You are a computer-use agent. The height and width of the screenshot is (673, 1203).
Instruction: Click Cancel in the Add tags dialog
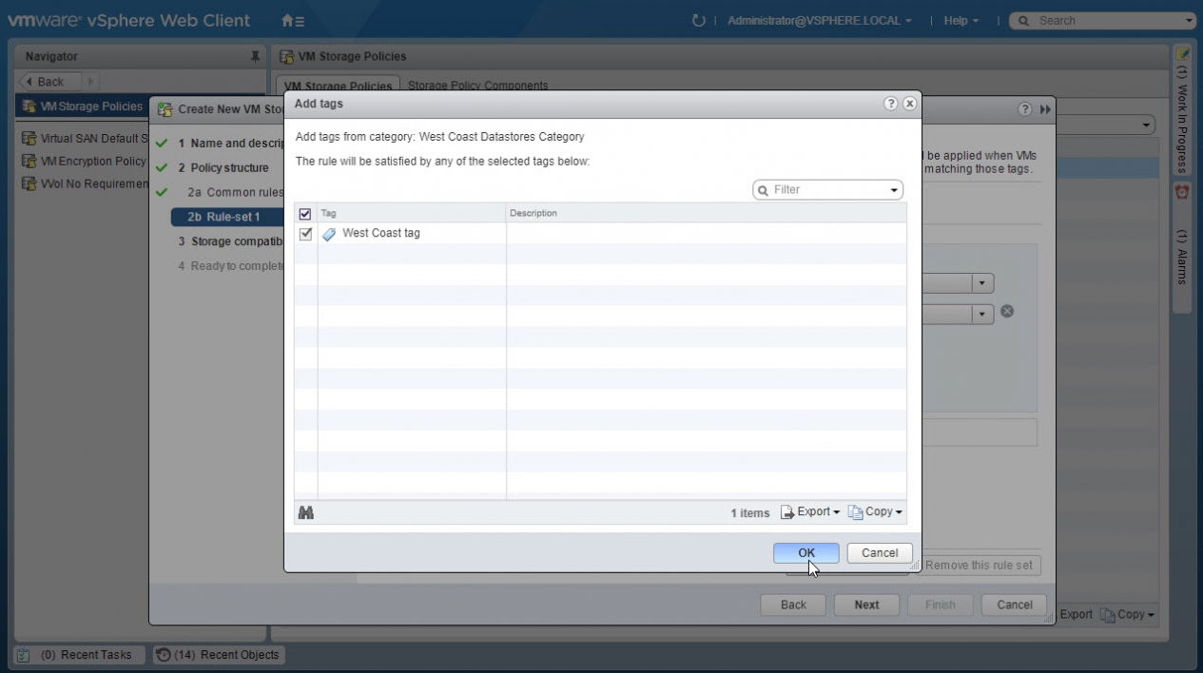[x=880, y=552]
